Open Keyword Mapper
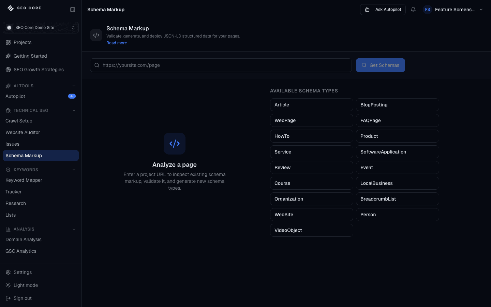This screenshot has height=307, width=491. [41, 180]
